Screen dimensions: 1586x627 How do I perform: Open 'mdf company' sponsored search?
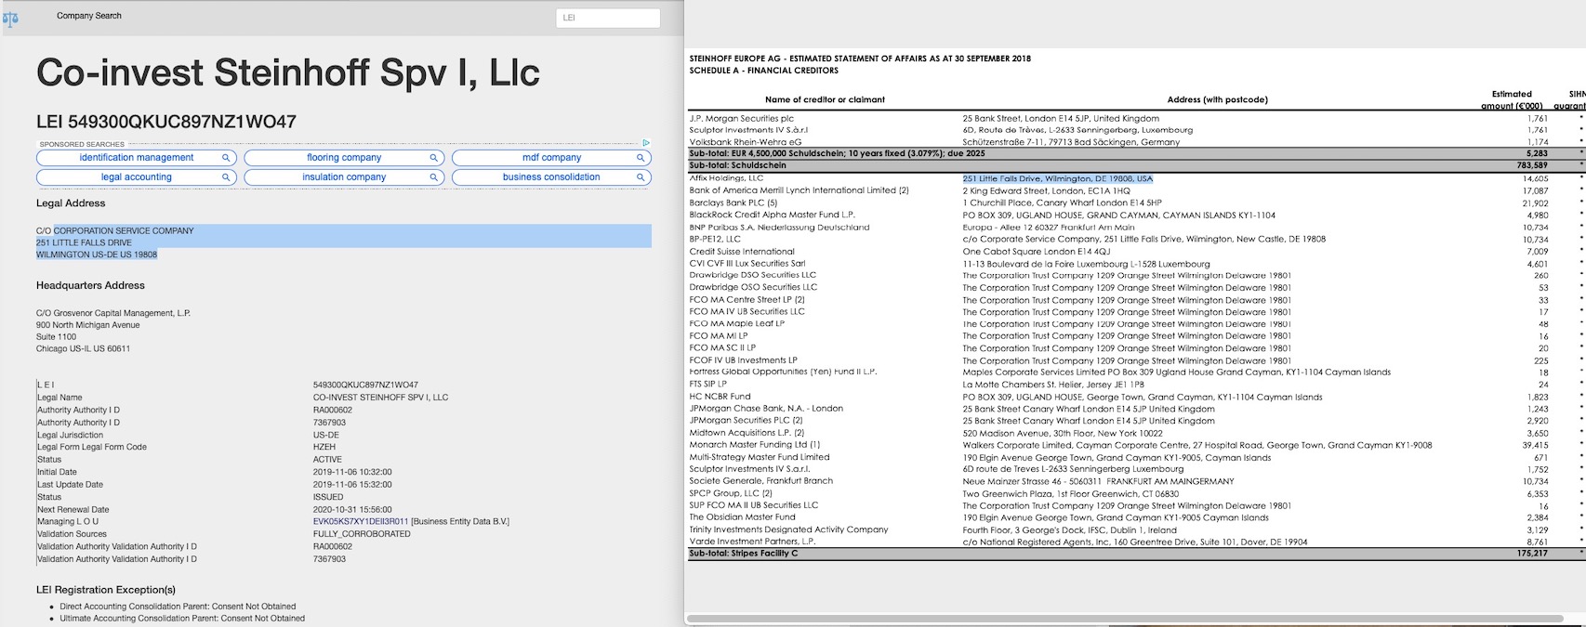[551, 158]
